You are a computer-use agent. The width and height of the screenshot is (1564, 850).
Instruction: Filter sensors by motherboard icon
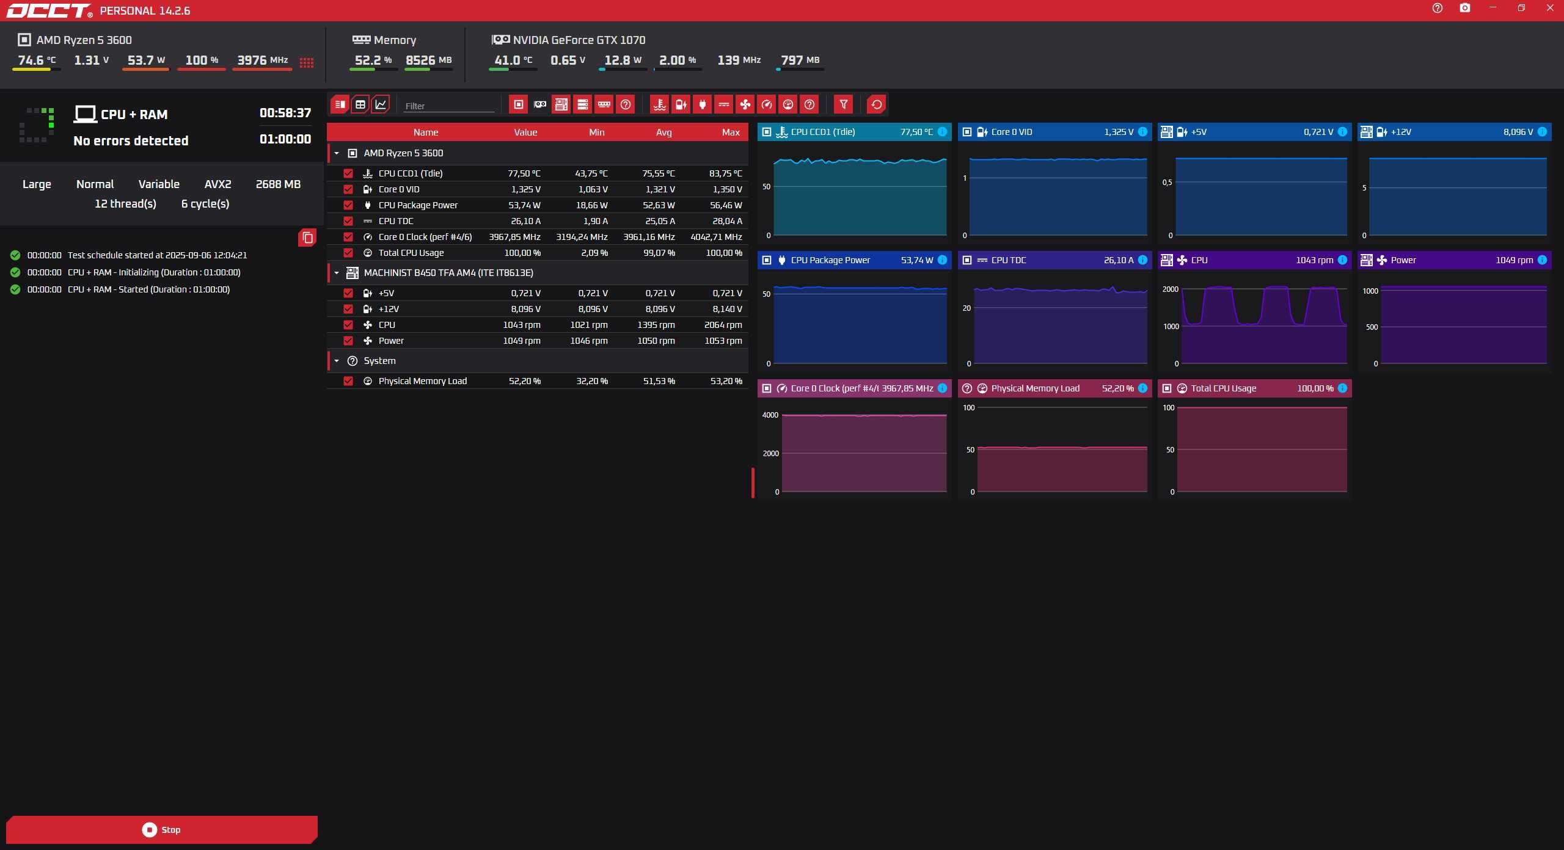pos(561,104)
